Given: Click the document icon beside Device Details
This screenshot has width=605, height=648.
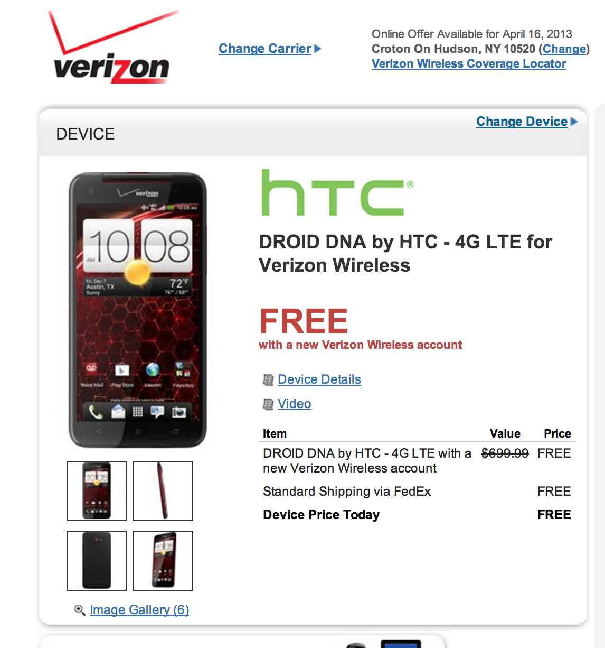Looking at the screenshot, I should (268, 380).
